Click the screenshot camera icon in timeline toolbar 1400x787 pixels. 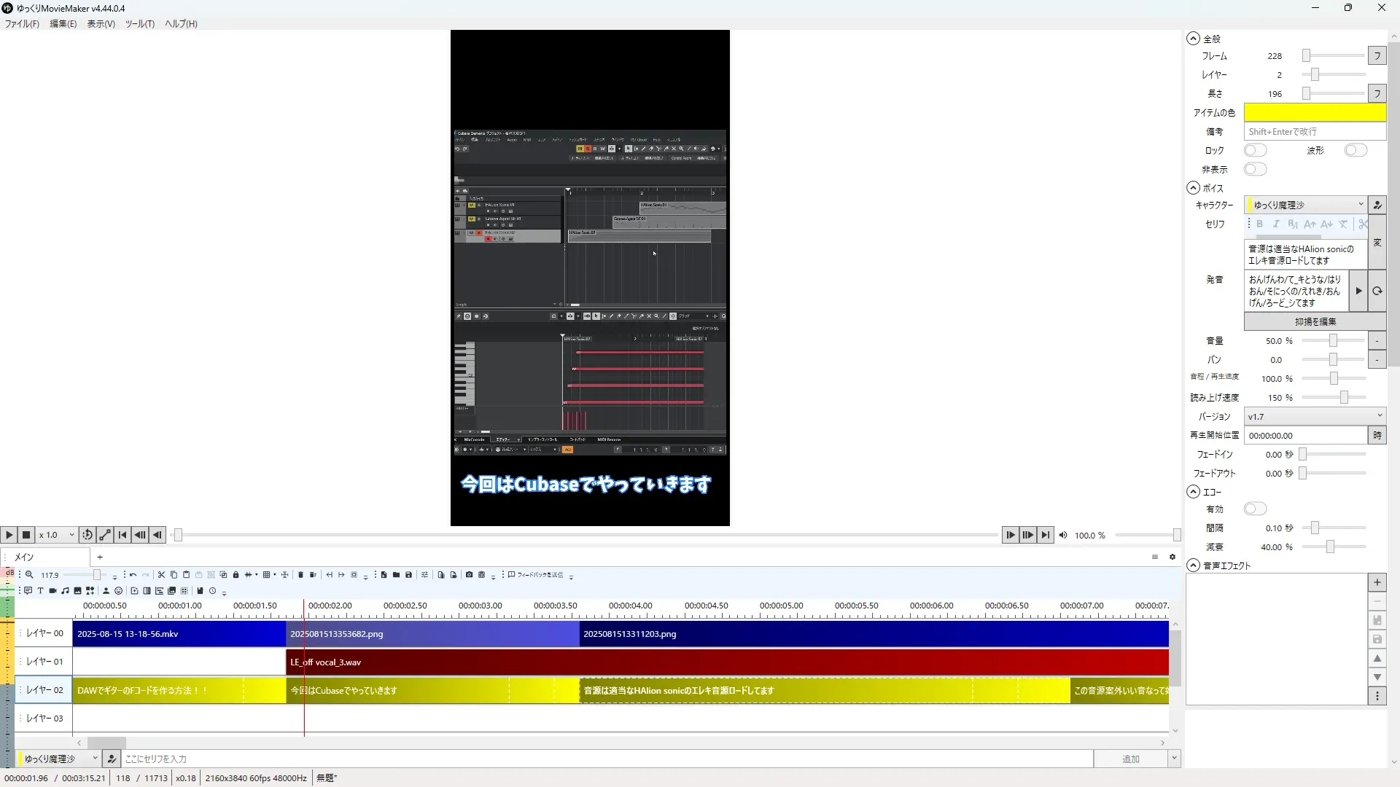point(469,575)
